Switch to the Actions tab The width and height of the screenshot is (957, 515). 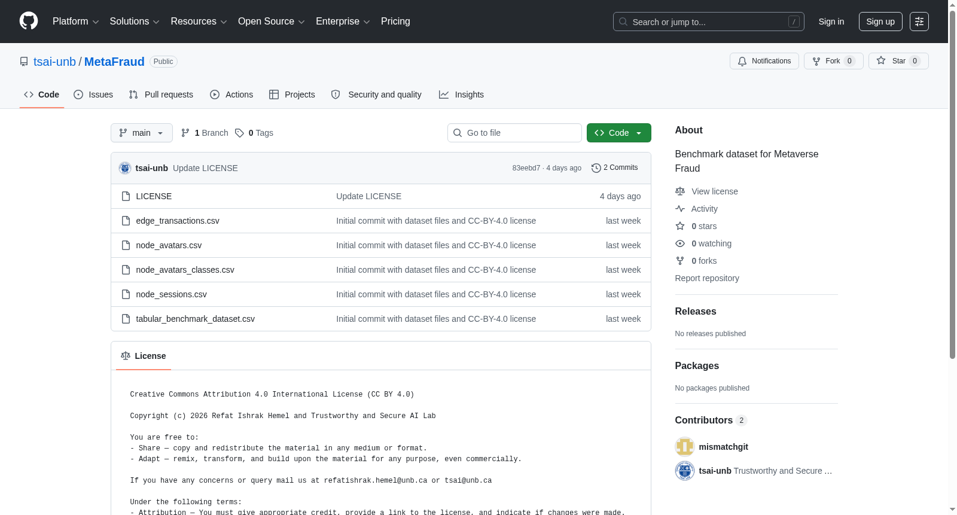231,95
